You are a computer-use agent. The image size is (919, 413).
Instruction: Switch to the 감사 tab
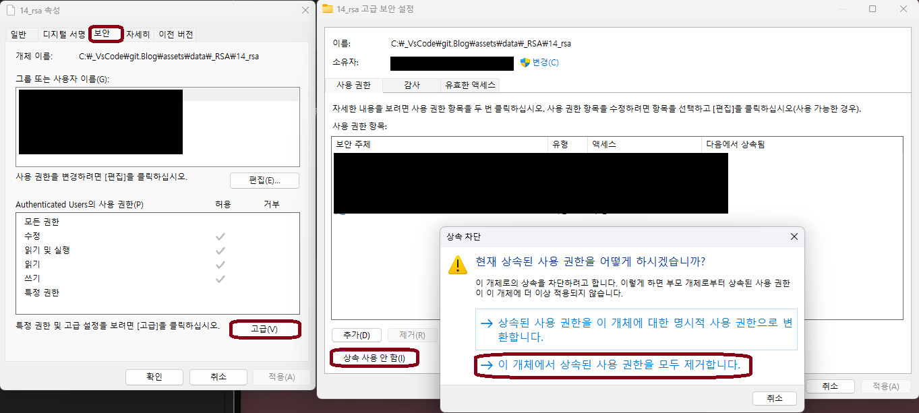(x=411, y=85)
